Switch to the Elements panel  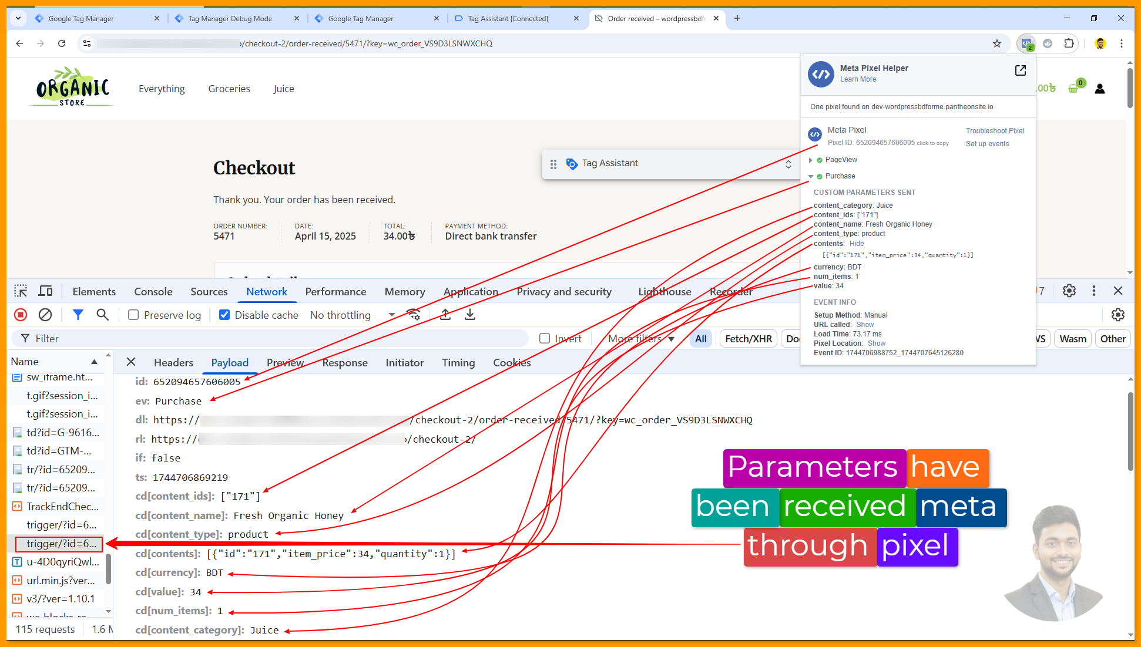tap(94, 292)
